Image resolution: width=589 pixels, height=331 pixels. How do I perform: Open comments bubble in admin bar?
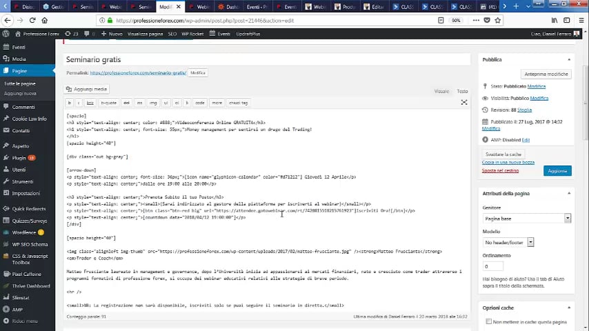coord(90,34)
